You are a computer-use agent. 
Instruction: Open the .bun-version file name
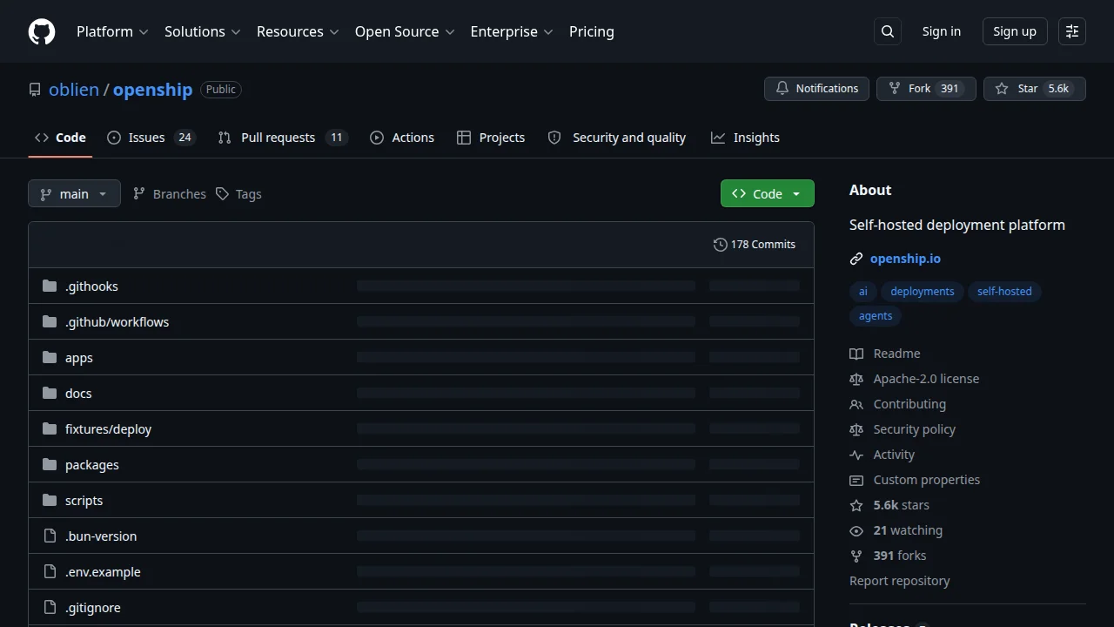pos(101,536)
